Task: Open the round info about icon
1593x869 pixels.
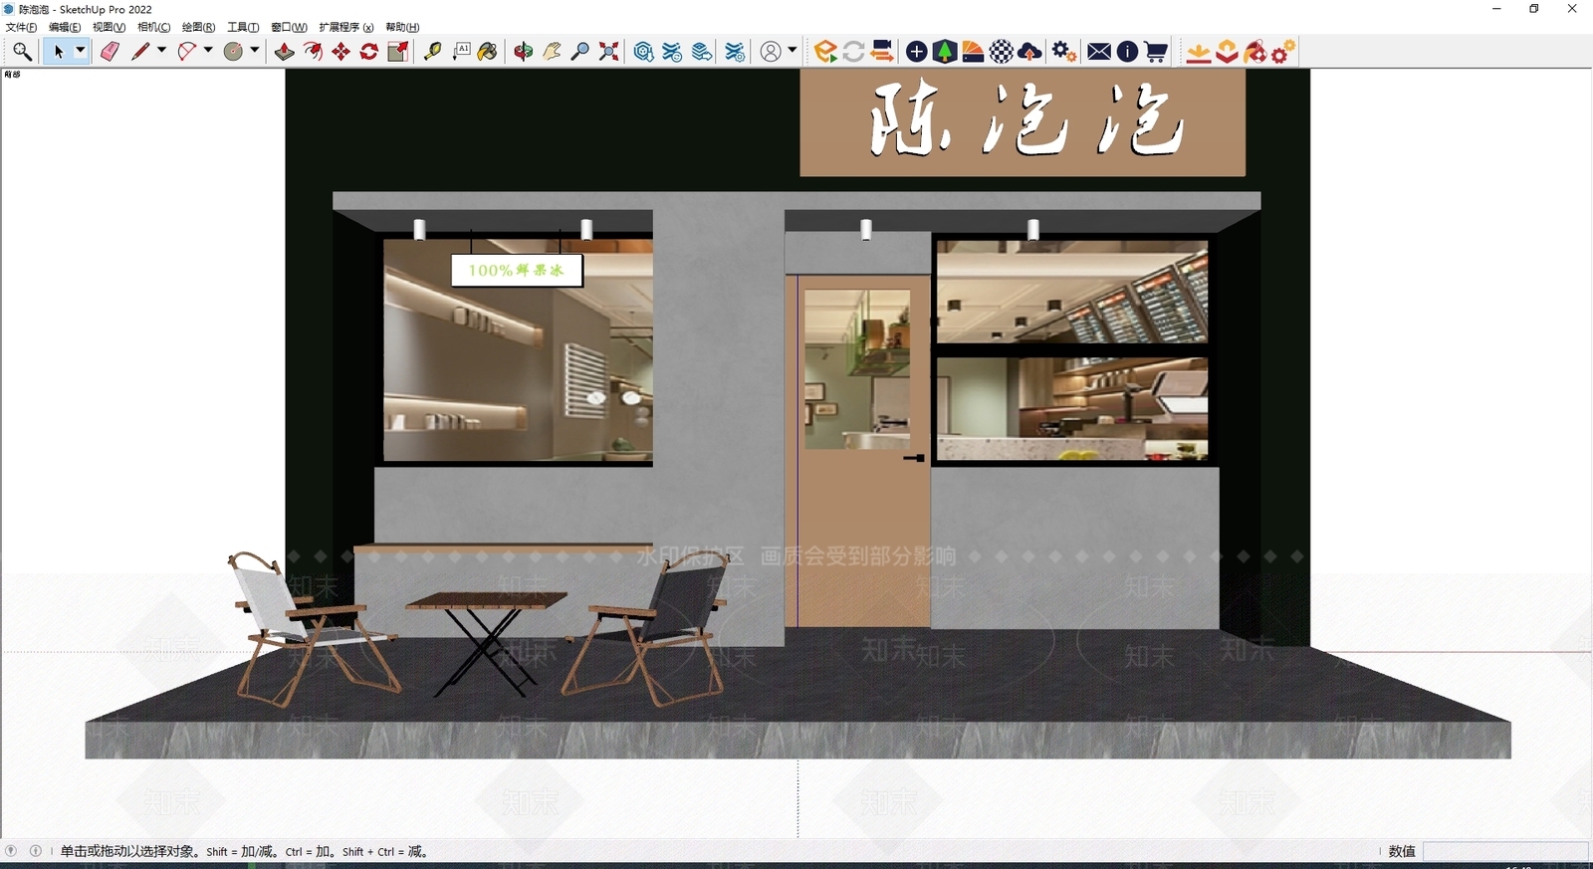Action: click(1127, 51)
